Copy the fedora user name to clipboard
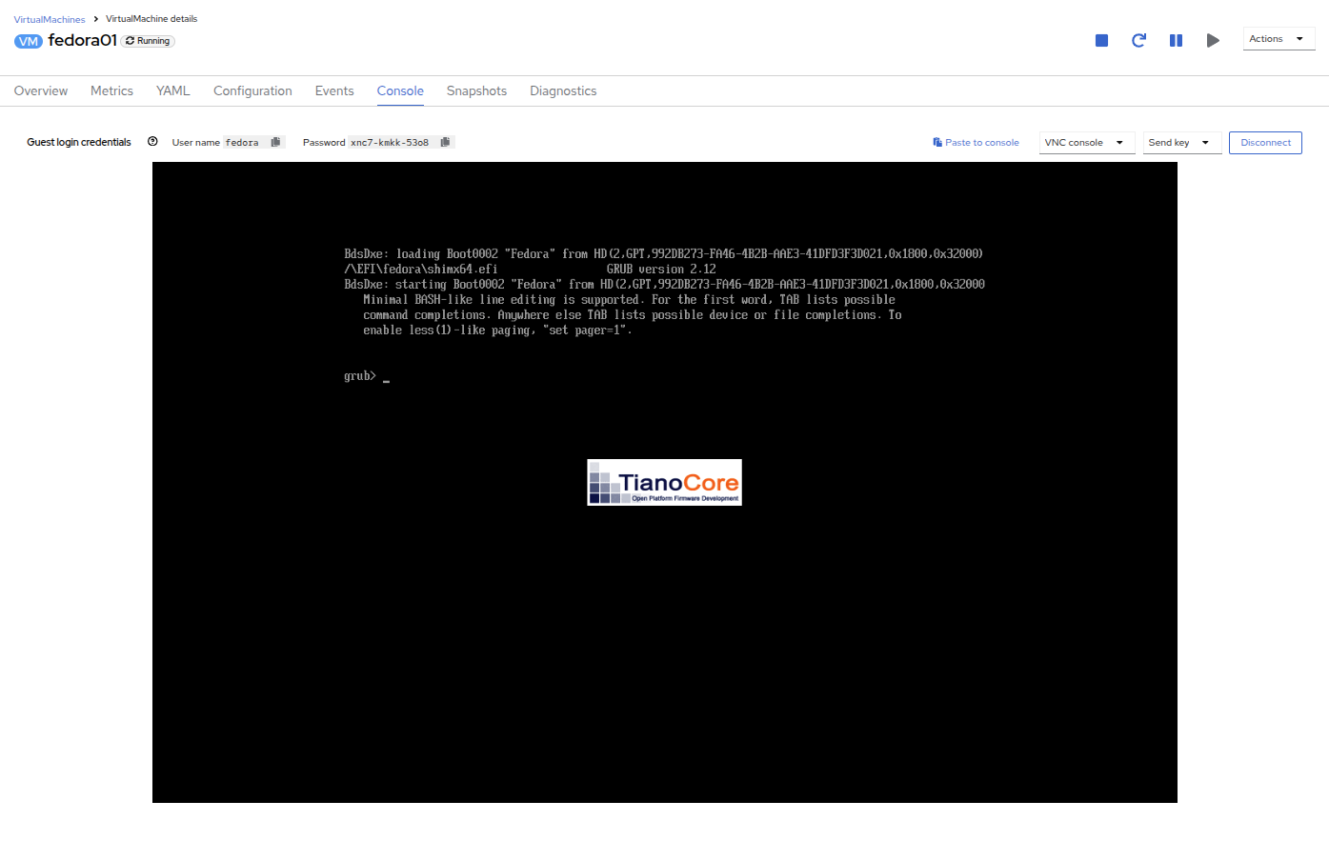The height and width of the screenshot is (841, 1329). pyautogui.click(x=275, y=142)
